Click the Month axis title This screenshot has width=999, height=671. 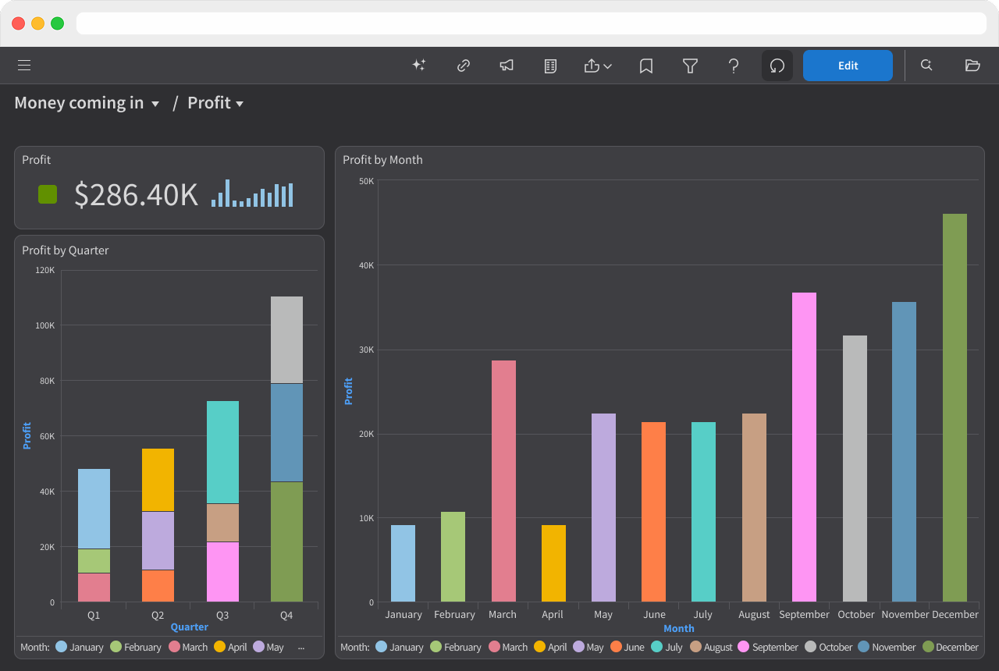[x=679, y=628]
